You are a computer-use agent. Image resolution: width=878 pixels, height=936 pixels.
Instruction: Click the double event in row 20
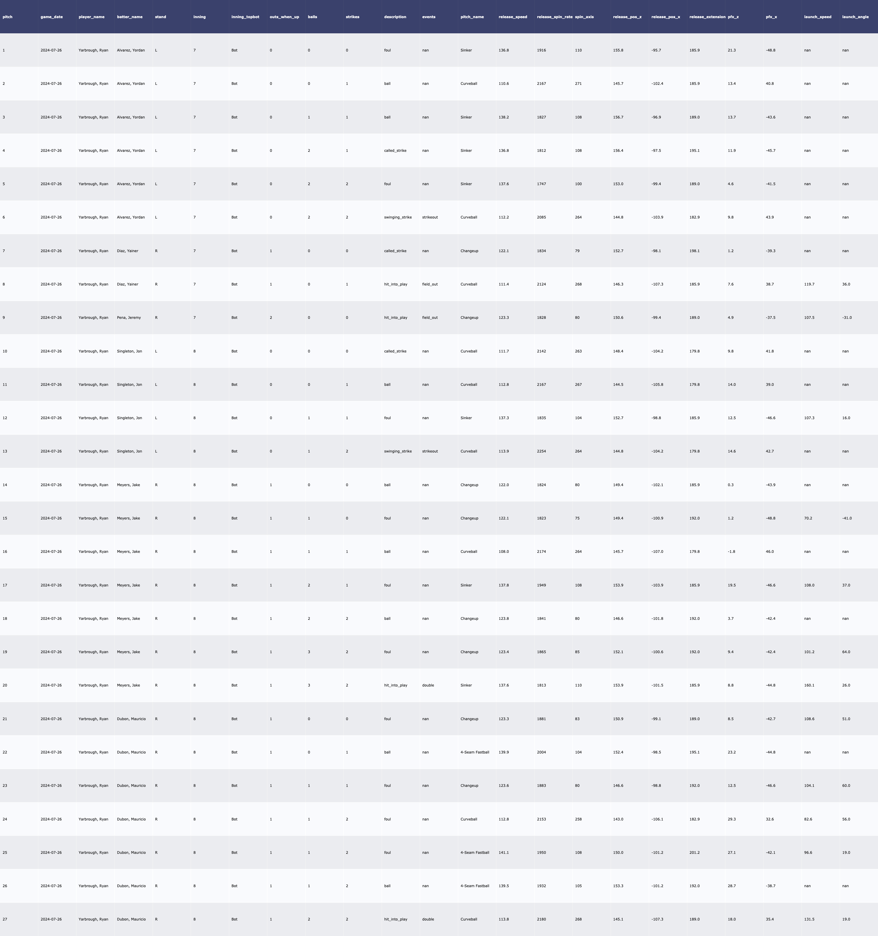pyautogui.click(x=428, y=686)
